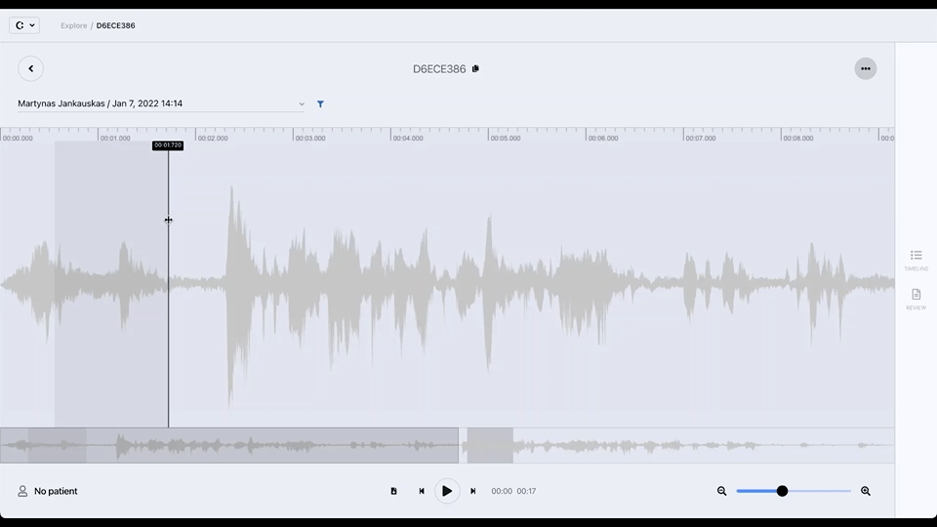Image resolution: width=937 pixels, height=527 pixels.
Task: Click the No patient label
Action: click(x=56, y=491)
